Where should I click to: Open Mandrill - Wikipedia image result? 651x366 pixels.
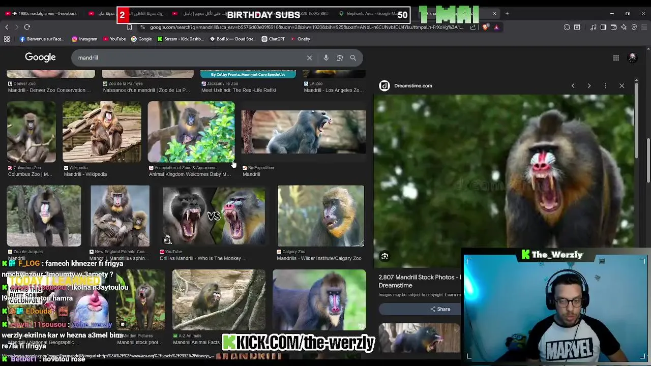[x=102, y=132]
